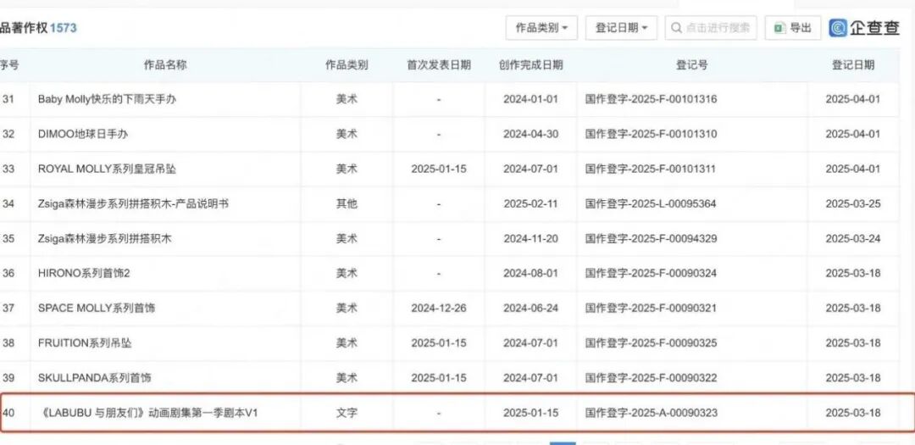The width and height of the screenshot is (915, 445).
Task: Click registration number 国作登字-2025-F-00090321
Action: [x=651, y=308]
